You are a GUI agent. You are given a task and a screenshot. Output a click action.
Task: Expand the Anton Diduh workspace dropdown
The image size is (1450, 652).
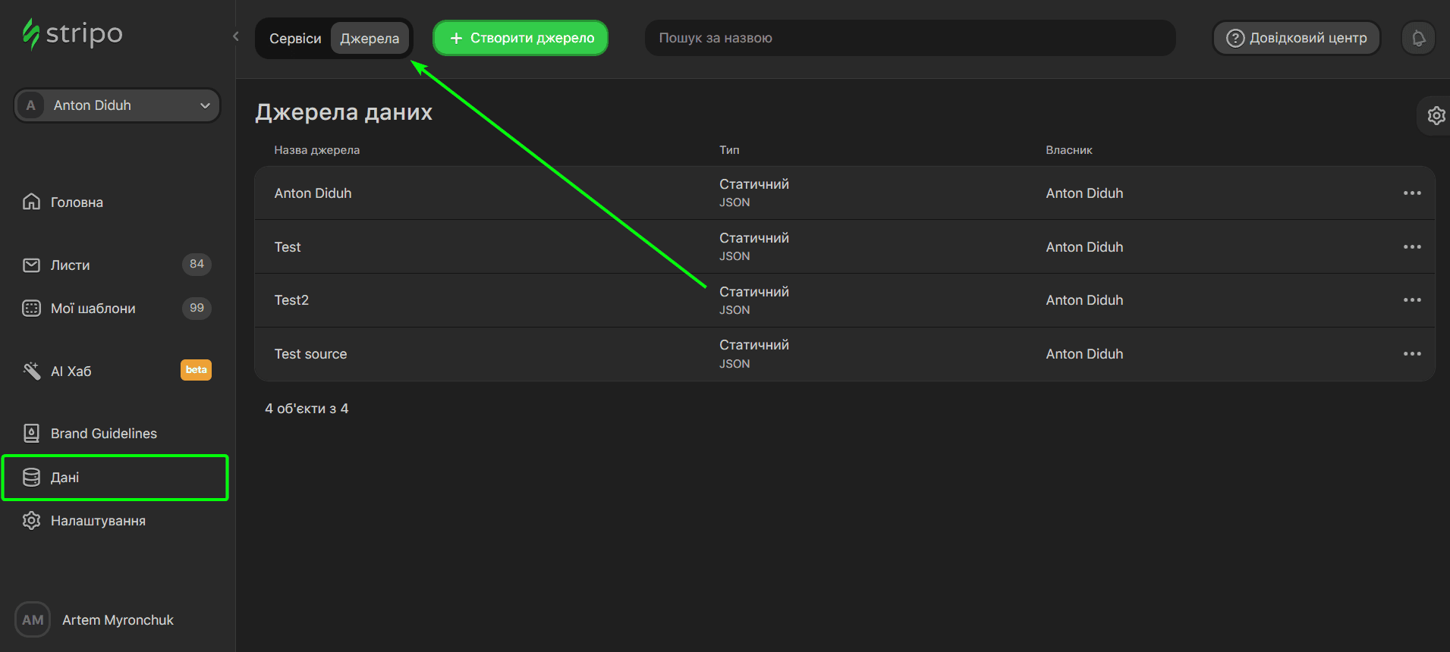[x=117, y=105]
